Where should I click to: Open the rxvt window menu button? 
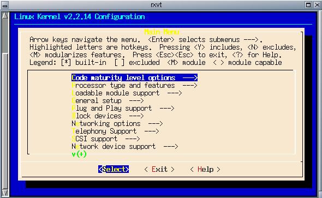click(5, 5)
